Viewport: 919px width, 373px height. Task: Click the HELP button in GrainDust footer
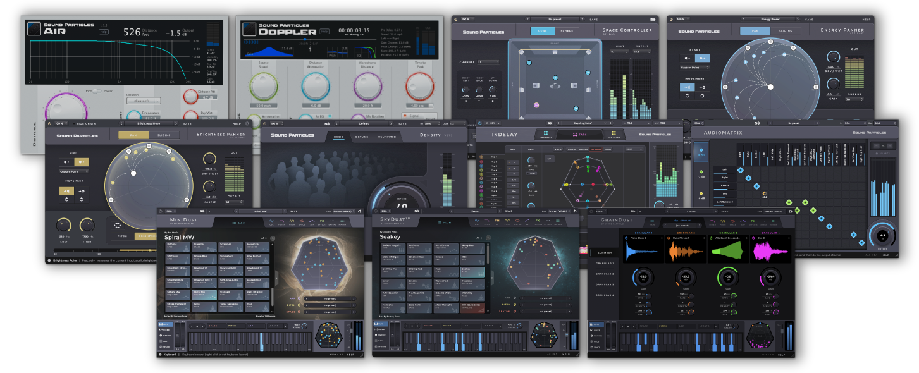[x=782, y=355]
